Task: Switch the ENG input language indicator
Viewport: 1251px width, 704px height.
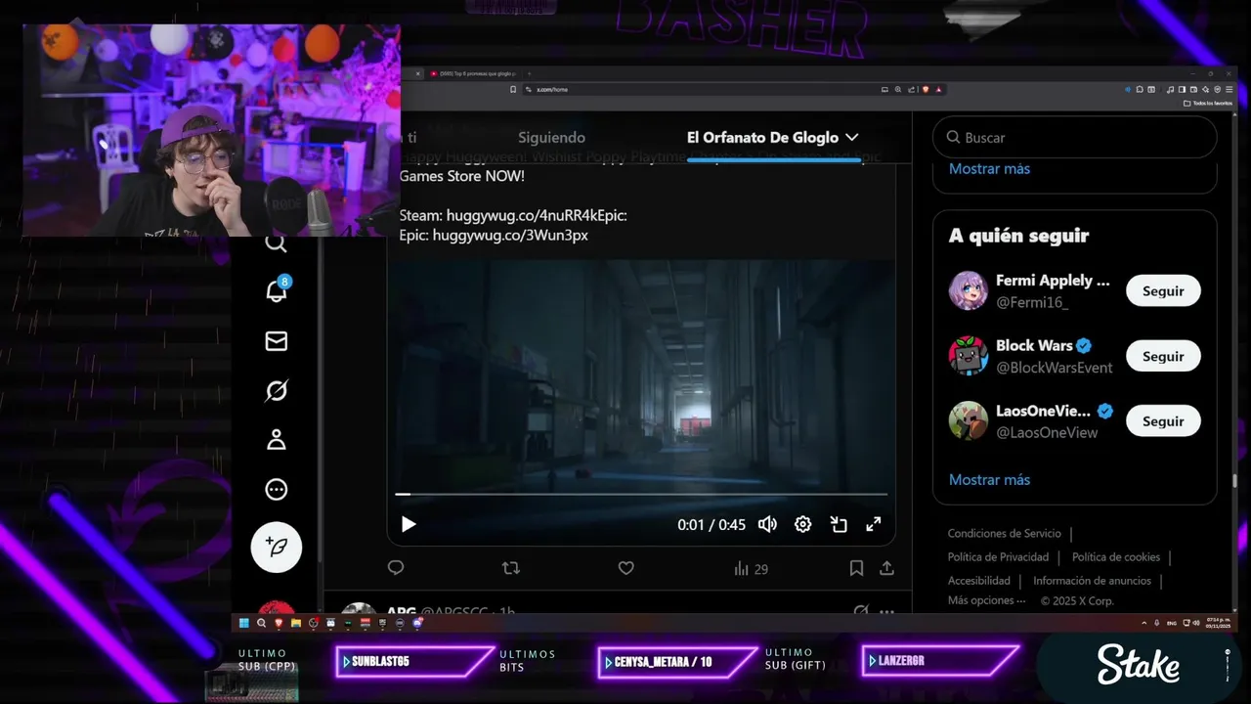Action: tap(1170, 623)
